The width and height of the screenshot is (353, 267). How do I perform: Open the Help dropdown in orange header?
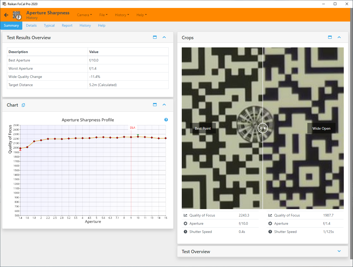(142, 15)
